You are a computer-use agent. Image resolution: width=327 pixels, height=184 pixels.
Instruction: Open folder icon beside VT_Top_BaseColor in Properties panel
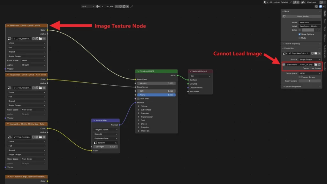(x=316, y=53)
